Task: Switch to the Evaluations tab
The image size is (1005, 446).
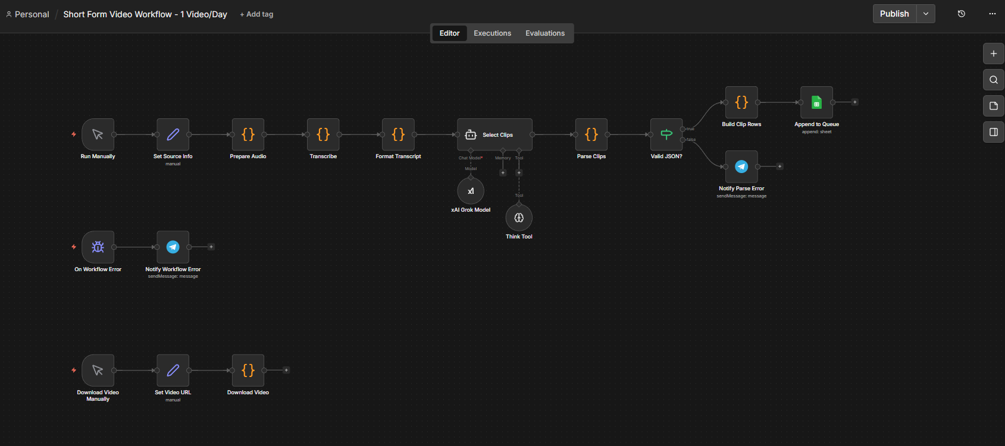Action: [545, 33]
